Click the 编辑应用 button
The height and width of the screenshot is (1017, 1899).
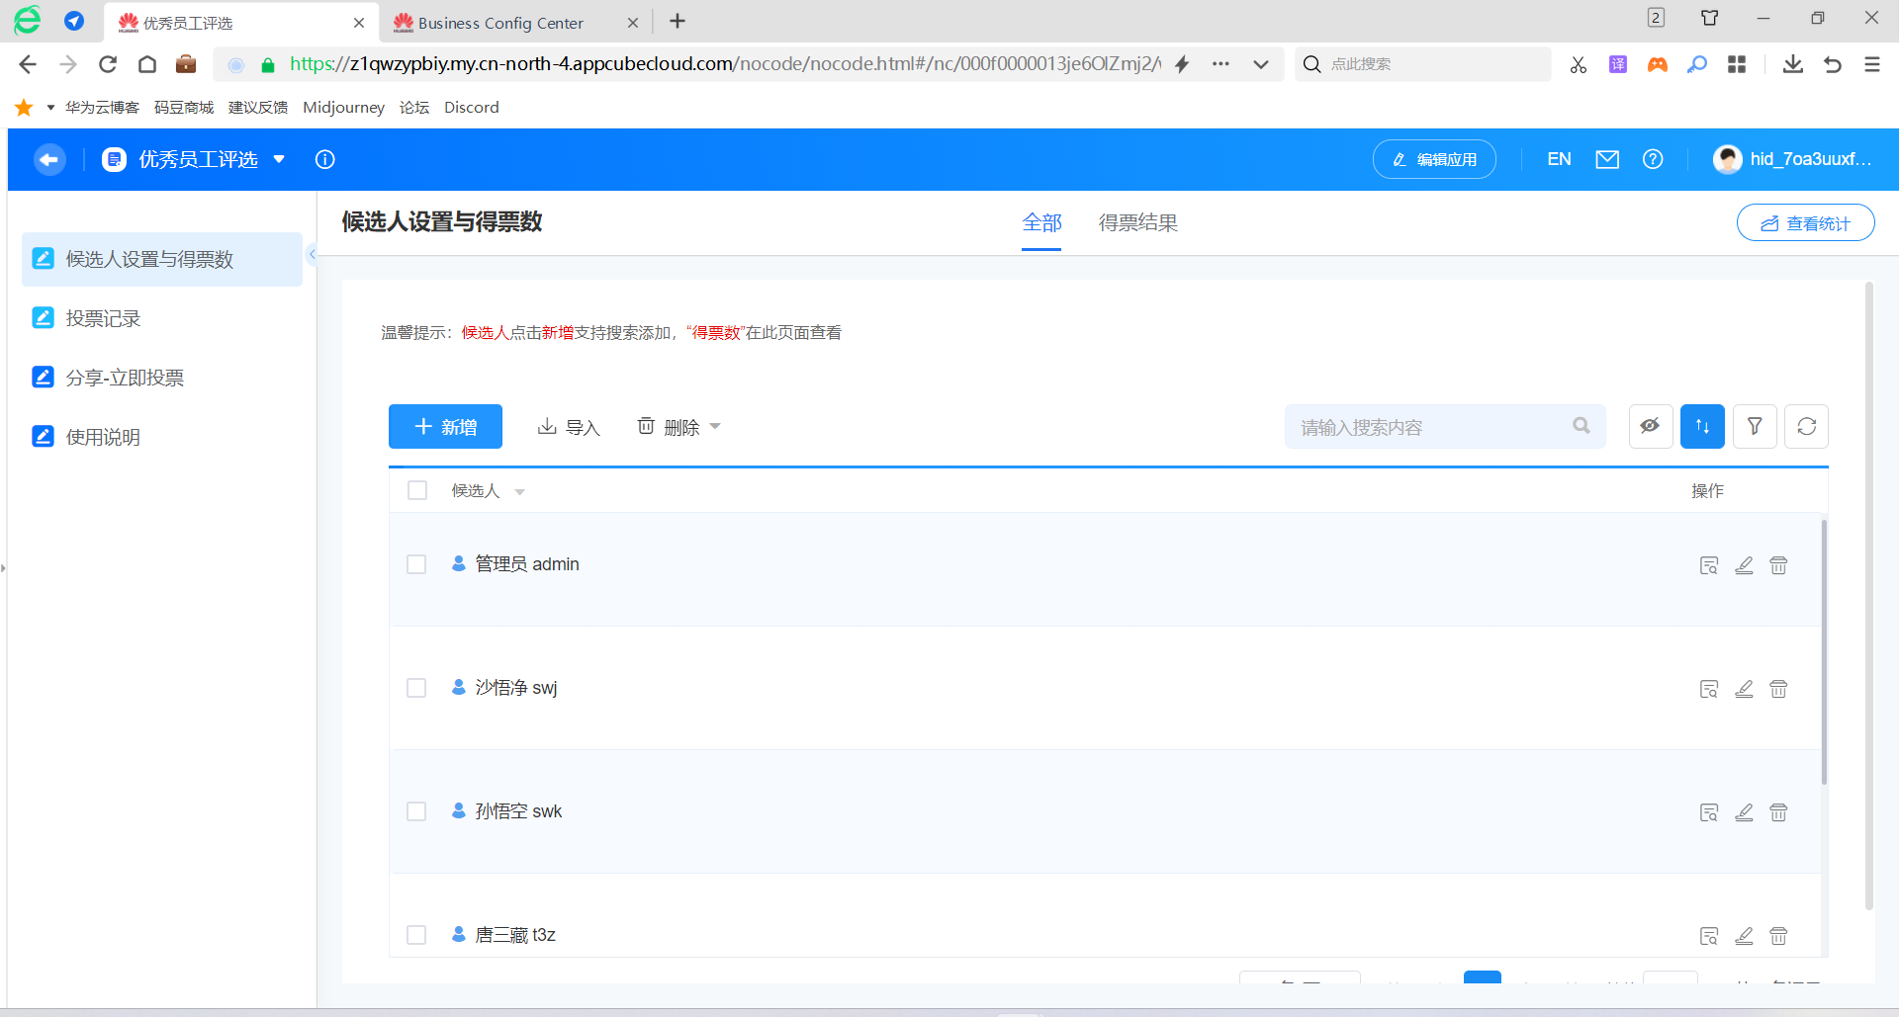[x=1434, y=159]
